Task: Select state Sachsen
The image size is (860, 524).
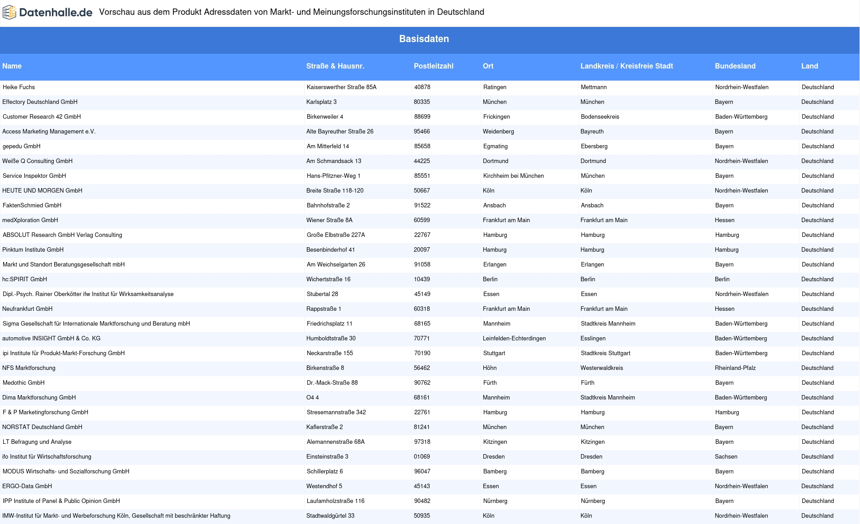Action: pyautogui.click(x=726, y=456)
